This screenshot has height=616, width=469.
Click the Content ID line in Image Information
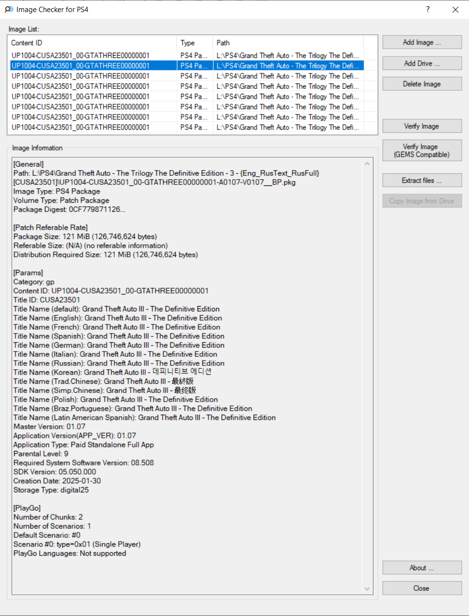coord(111,291)
